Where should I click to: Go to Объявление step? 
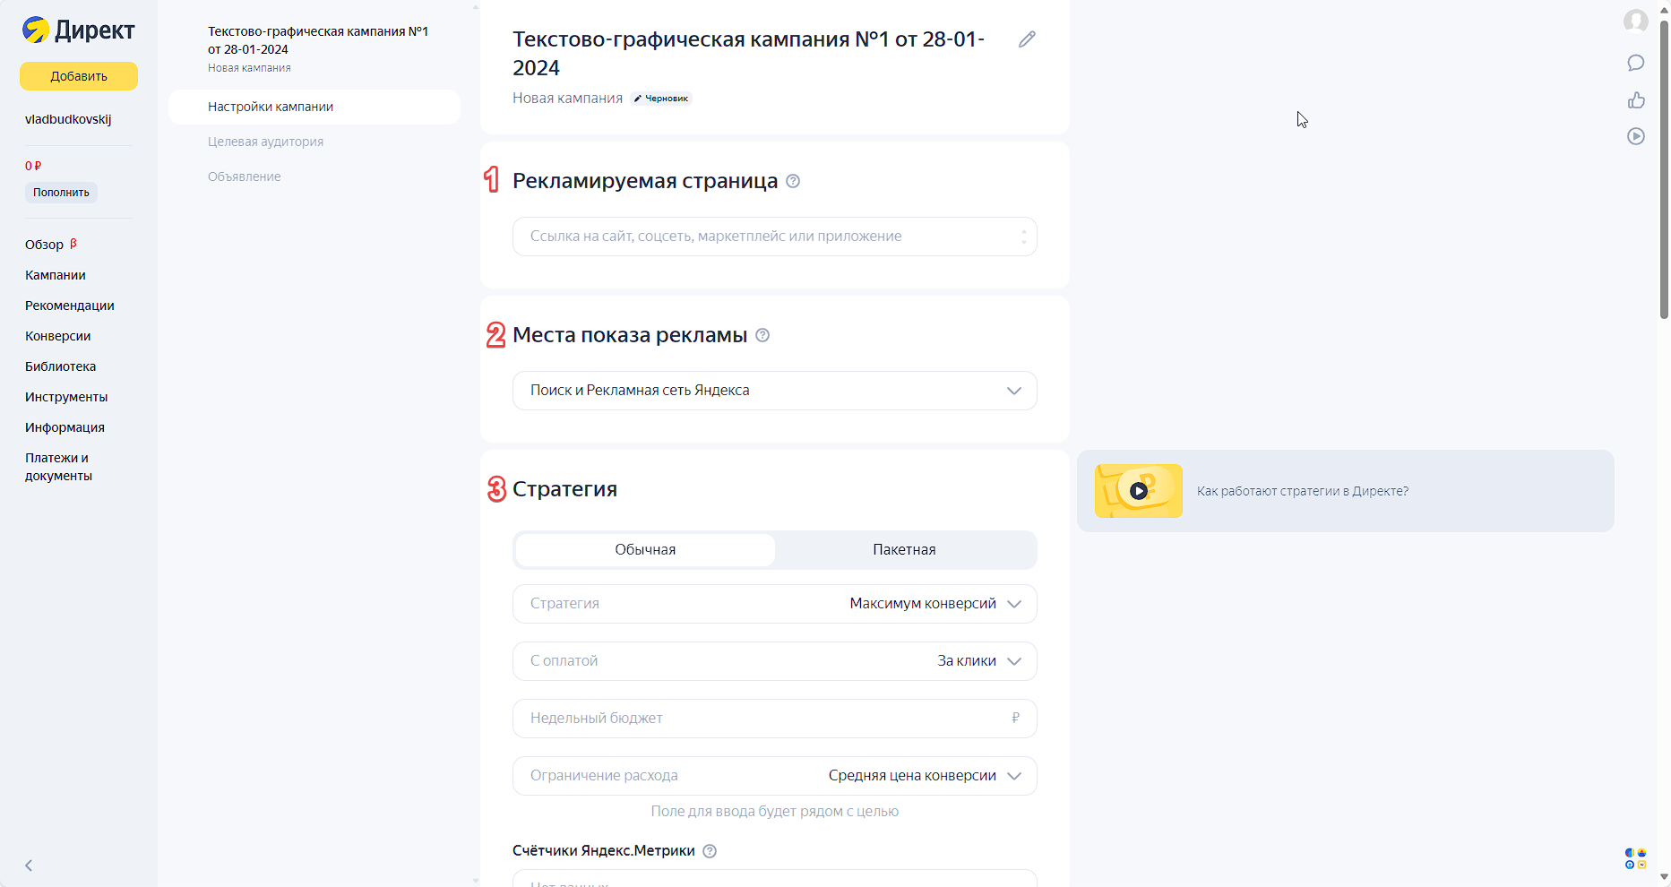coord(245,177)
